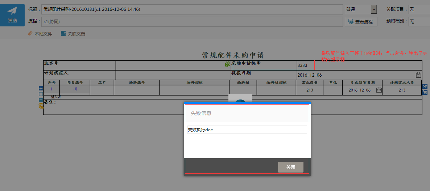Open the calendar icon in 要求到货日期 cell
The image size is (430, 191).
click(x=379, y=90)
